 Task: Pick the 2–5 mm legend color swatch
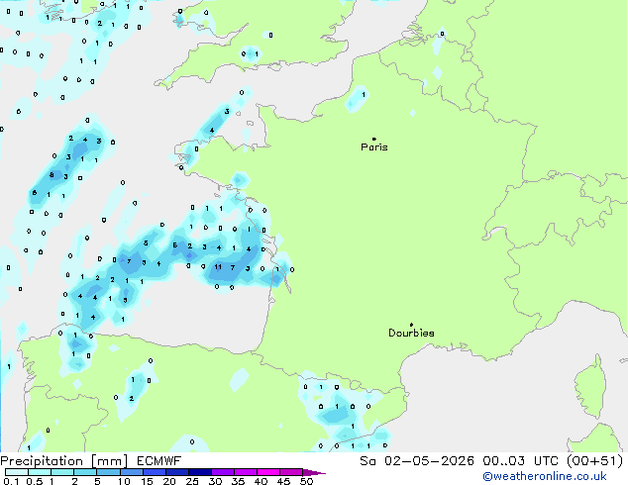tap(85, 472)
